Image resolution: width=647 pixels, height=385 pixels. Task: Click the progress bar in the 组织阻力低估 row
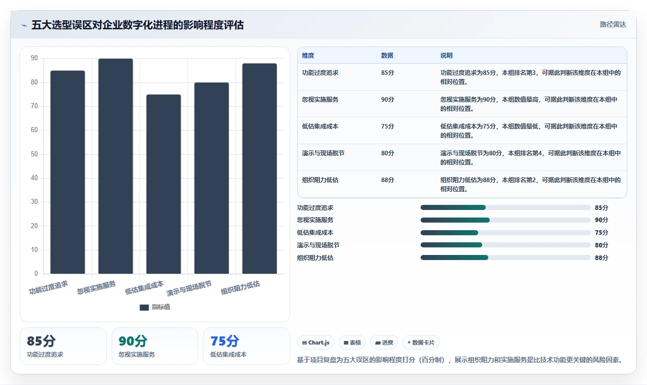505,258
